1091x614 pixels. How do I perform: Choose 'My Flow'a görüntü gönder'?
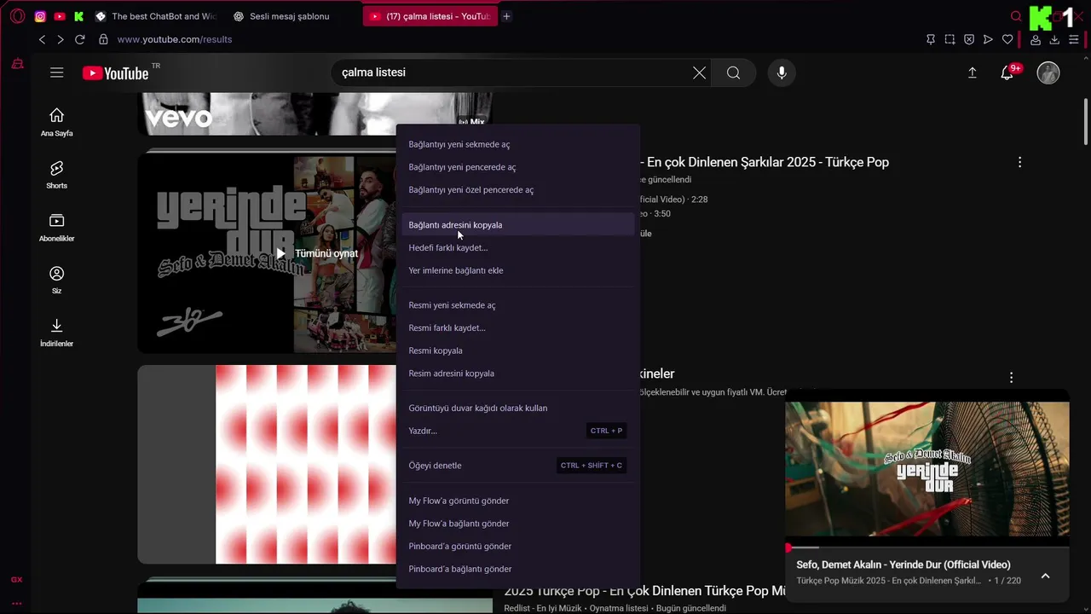(518, 501)
